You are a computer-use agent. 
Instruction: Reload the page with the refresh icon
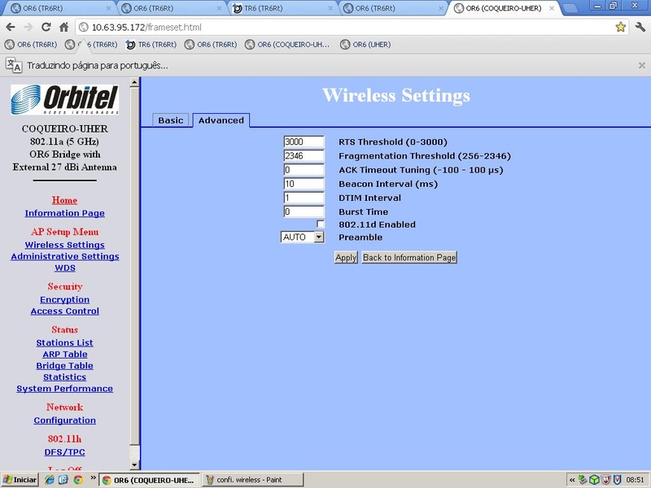[x=46, y=28]
